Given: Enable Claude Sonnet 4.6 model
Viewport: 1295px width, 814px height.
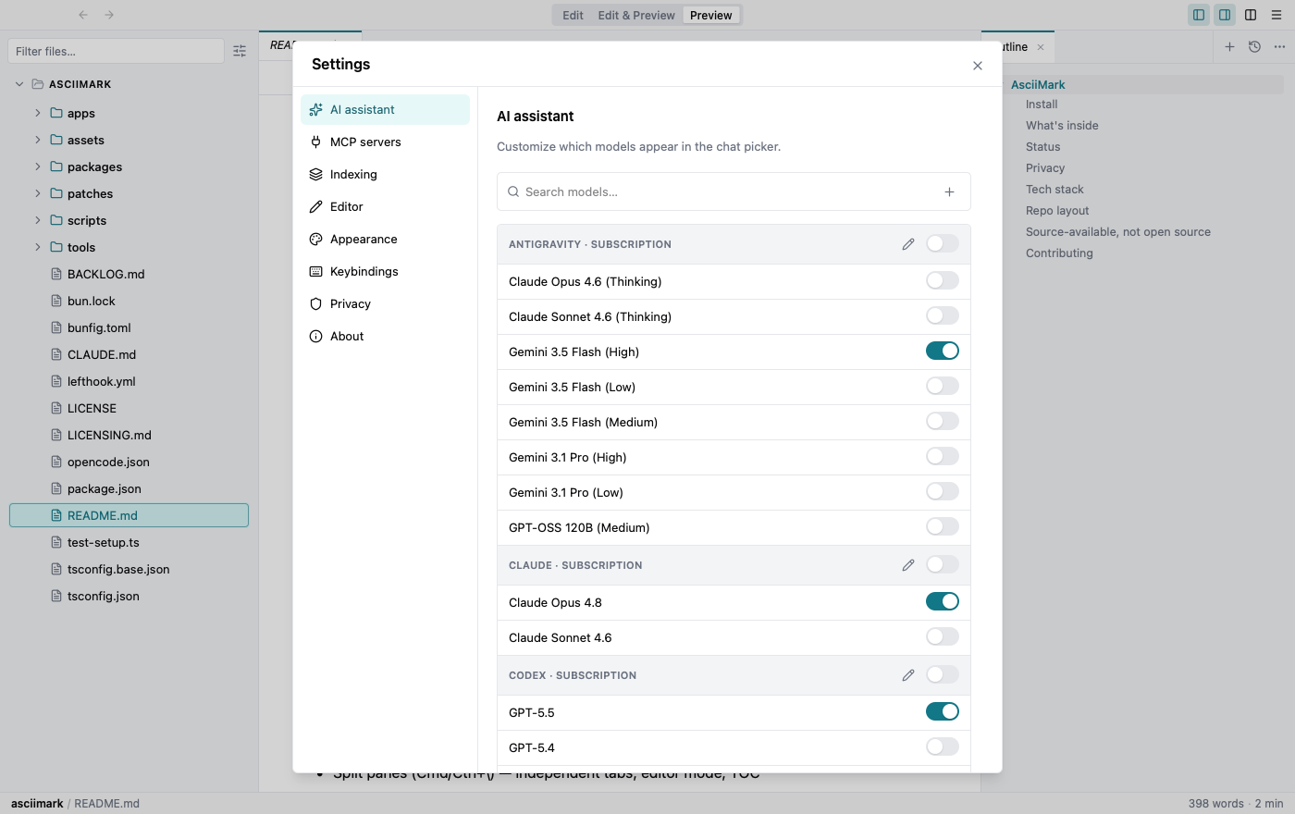Looking at the screenshot, I should (943, 636).
